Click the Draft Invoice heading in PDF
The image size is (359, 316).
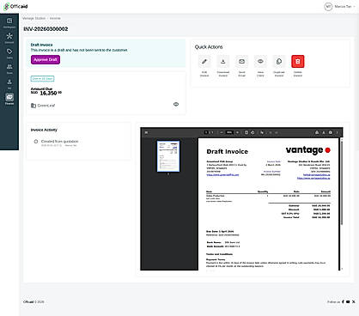pos(228,151)
